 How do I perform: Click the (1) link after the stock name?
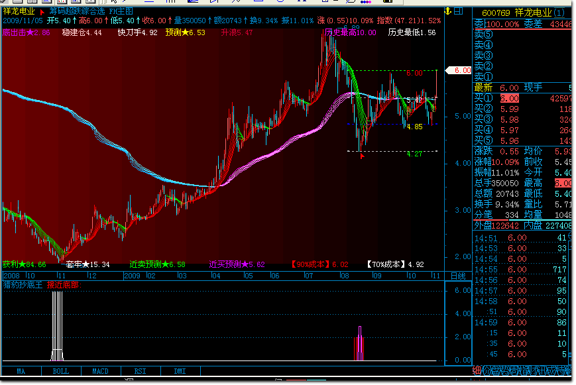561,13
